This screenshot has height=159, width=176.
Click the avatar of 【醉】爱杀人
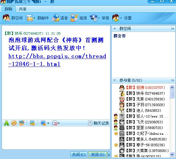coord(122,139)
